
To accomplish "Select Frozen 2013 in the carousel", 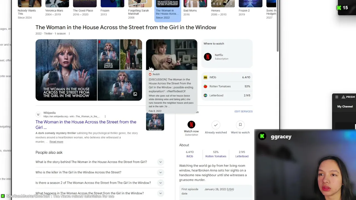I will tap(112, 8).
